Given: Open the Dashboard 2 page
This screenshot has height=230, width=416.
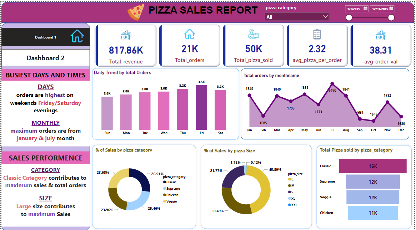Looking at the screenshot, I should (x=45, y=57).
